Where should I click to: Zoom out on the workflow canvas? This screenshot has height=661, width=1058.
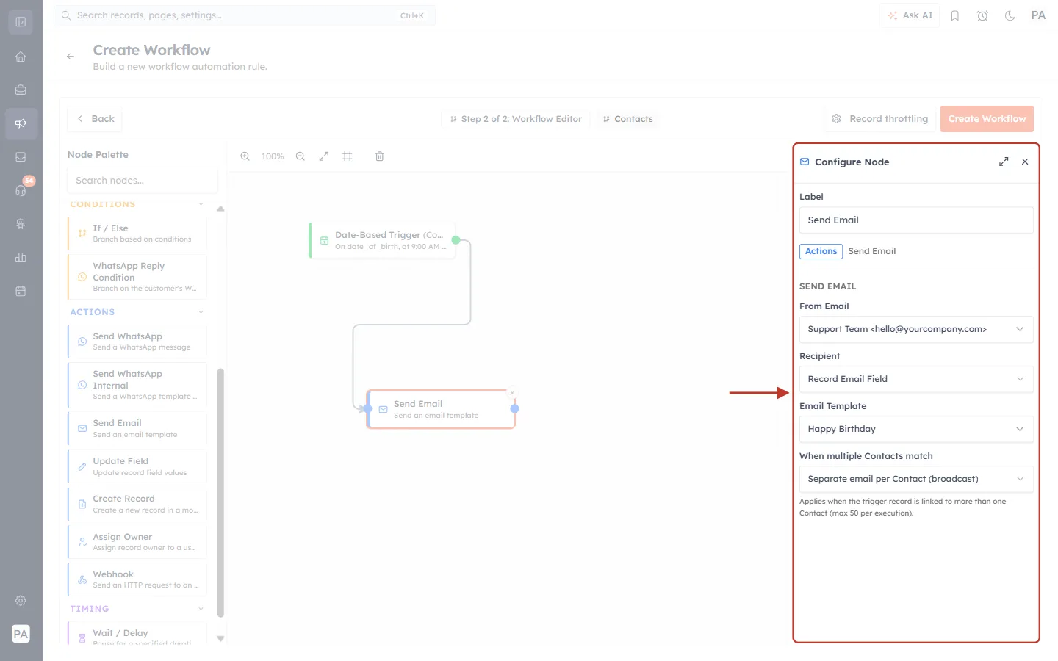(x=301, y=156)
